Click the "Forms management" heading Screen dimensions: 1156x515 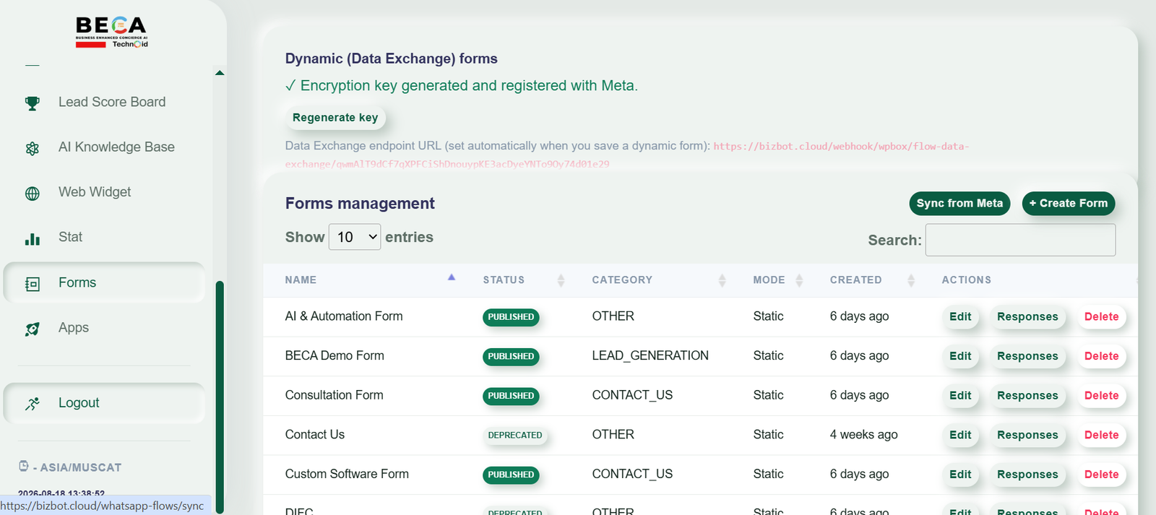pyautogui.click(x=360, y=204)
